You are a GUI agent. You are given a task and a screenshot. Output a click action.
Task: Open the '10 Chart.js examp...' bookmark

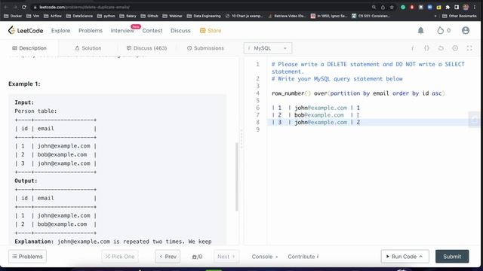(x=245, y=16)
